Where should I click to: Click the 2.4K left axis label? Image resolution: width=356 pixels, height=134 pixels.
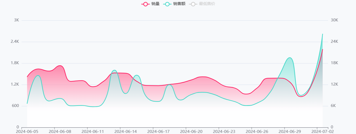15,42
